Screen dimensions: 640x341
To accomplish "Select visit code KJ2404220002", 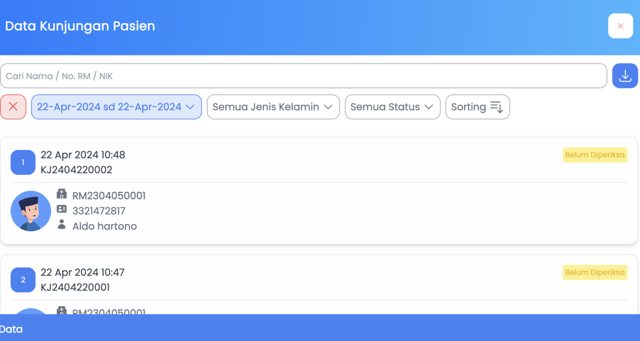I will (76, 170).
